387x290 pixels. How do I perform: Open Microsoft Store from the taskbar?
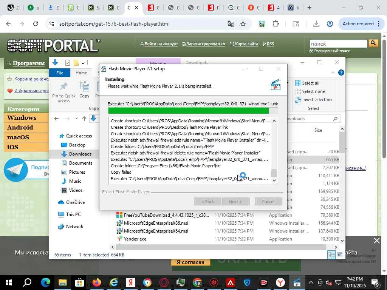79,282
